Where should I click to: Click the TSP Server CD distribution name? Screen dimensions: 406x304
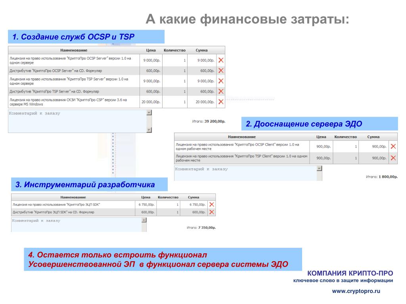tap(54, 91)
